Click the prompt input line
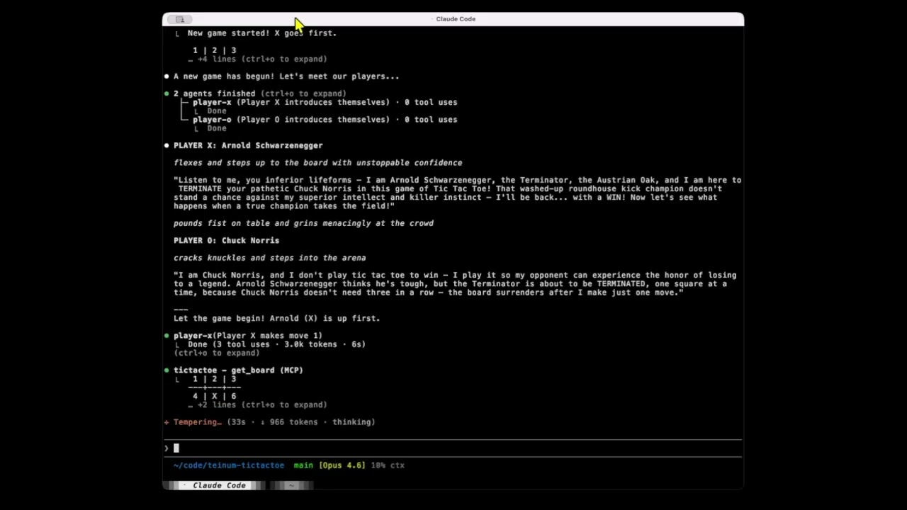 click(x=453, y=448)
